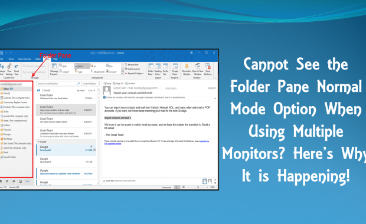This screenshot has width=366, height=224.
Task: Open the Send/Receive ribbon tab
Action: pyautogui.click(x=25, y=59)
